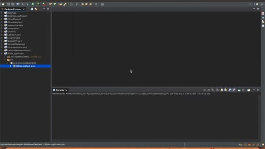
Task: Click the New file toolbar icon
Action: (3, 4)
